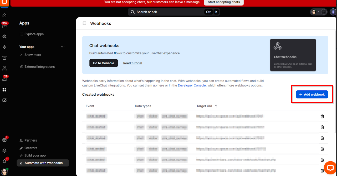The image size is (337, 176).
Task: Select Automate with webhooks
Action: (43, 163)
